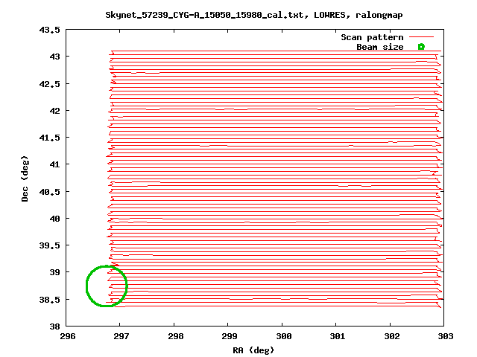
Task: Click the 303 tick label on RA axis
Action: point(446,336)
